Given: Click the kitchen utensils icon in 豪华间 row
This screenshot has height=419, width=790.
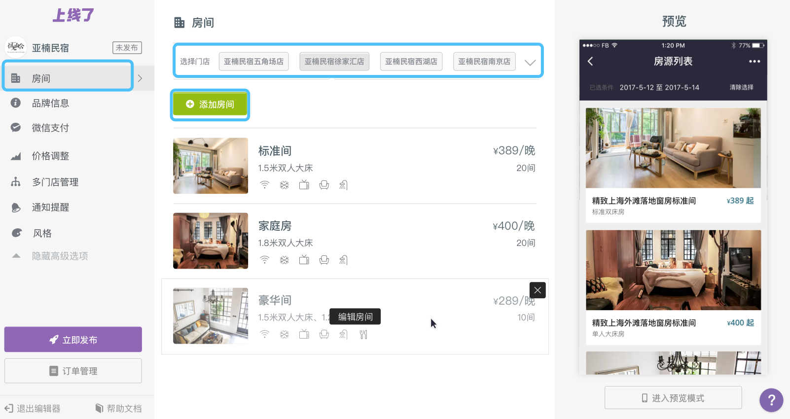Looking at the screenshot, I should [x=363, y=335].
